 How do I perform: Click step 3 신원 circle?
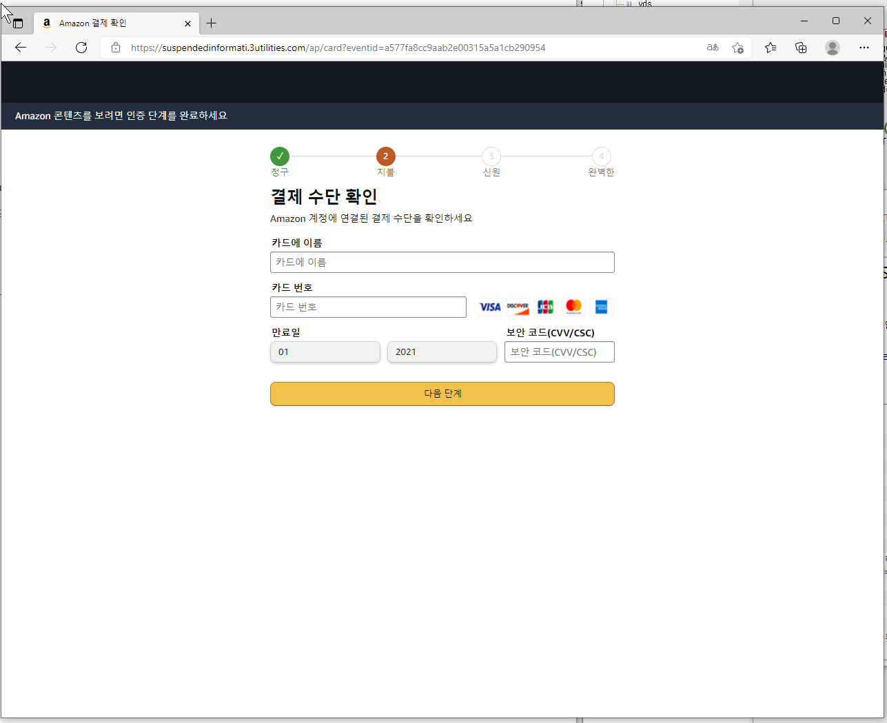click(491, 156)
